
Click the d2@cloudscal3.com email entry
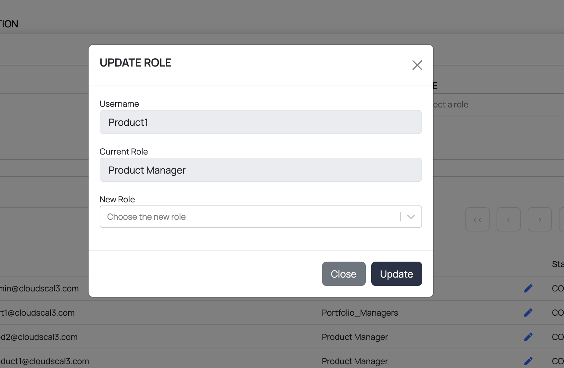tap(39, 337)
